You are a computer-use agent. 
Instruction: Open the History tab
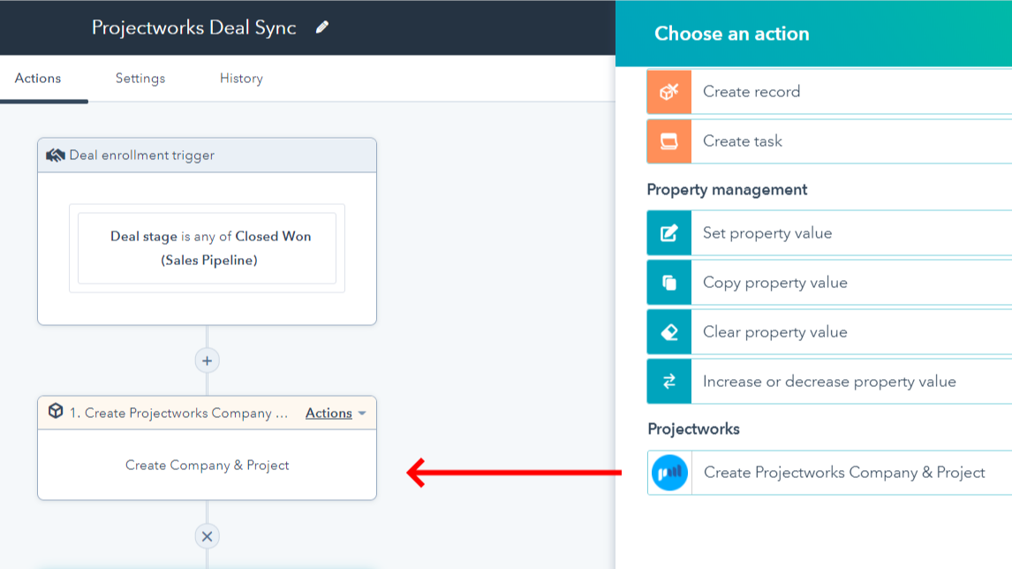point(240,78)
